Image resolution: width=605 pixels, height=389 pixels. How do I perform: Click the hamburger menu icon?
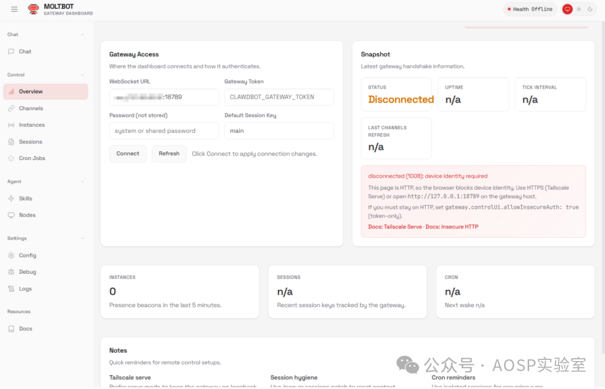15,10
